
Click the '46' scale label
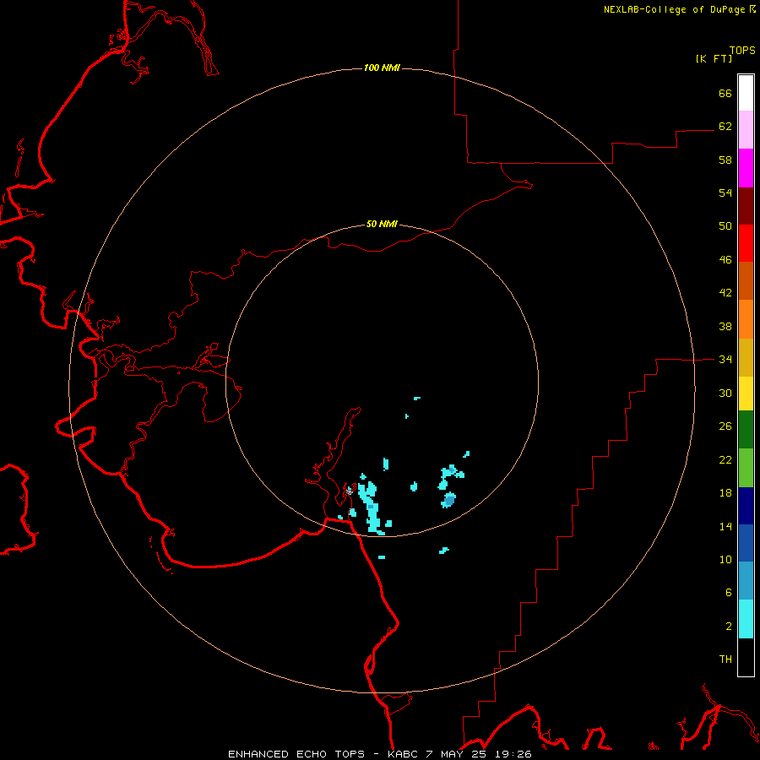pos(725,260)
